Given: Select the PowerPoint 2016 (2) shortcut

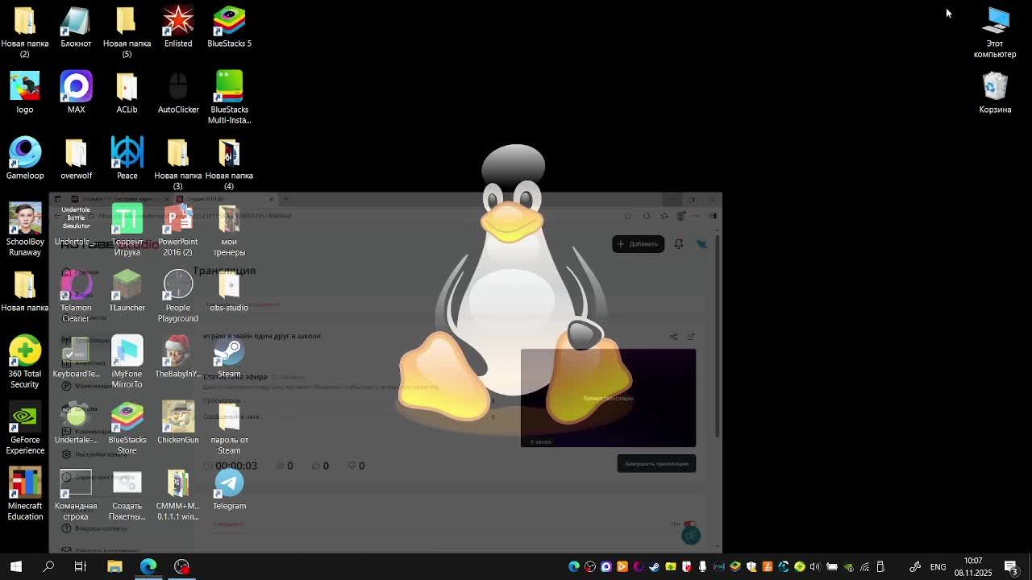Looking at the screenshot, I should click(178, 230).
